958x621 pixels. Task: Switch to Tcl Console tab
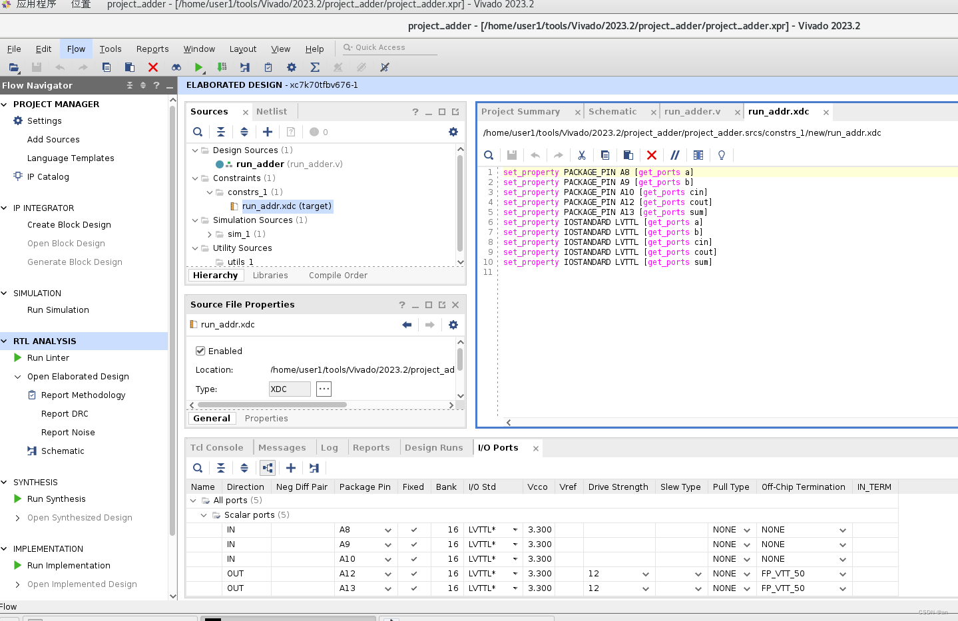click(x=217, y=448)
